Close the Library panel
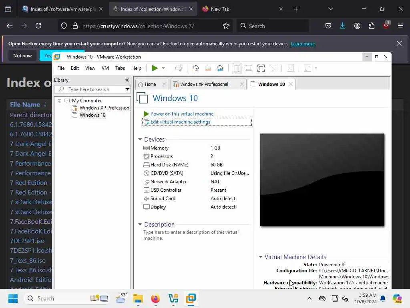The image size is (410, 308). (127, 80)
